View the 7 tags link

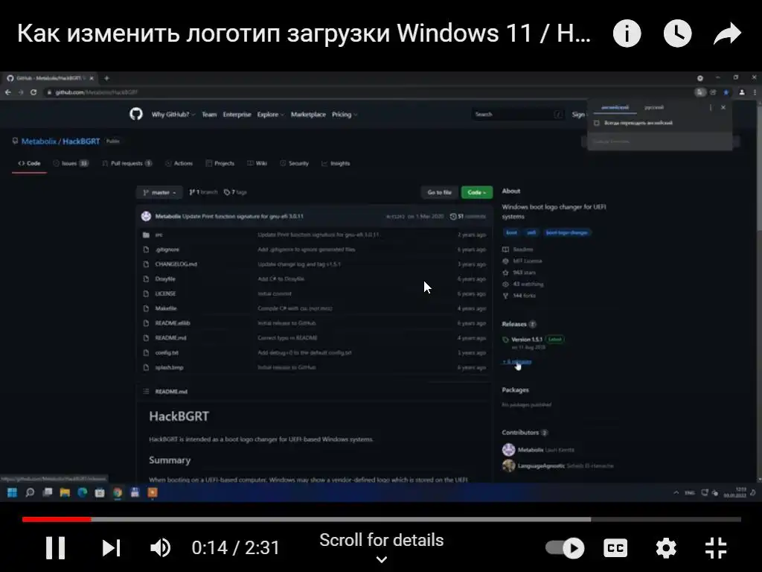pos(235,192)
